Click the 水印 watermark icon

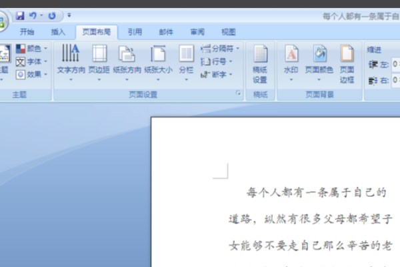[291, 53]
